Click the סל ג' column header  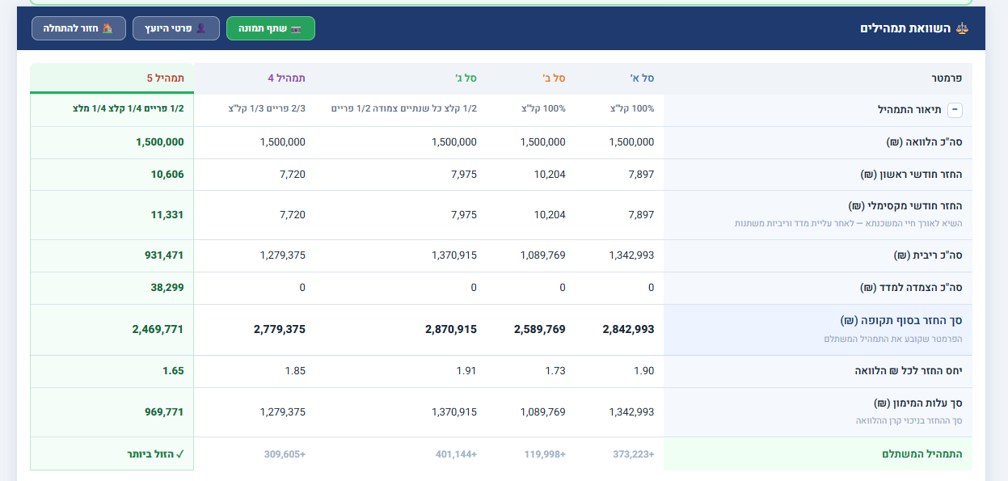click(466, 78)
